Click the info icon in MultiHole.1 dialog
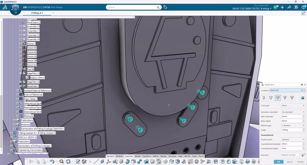 pyautogui.click(x=302, y=85)
